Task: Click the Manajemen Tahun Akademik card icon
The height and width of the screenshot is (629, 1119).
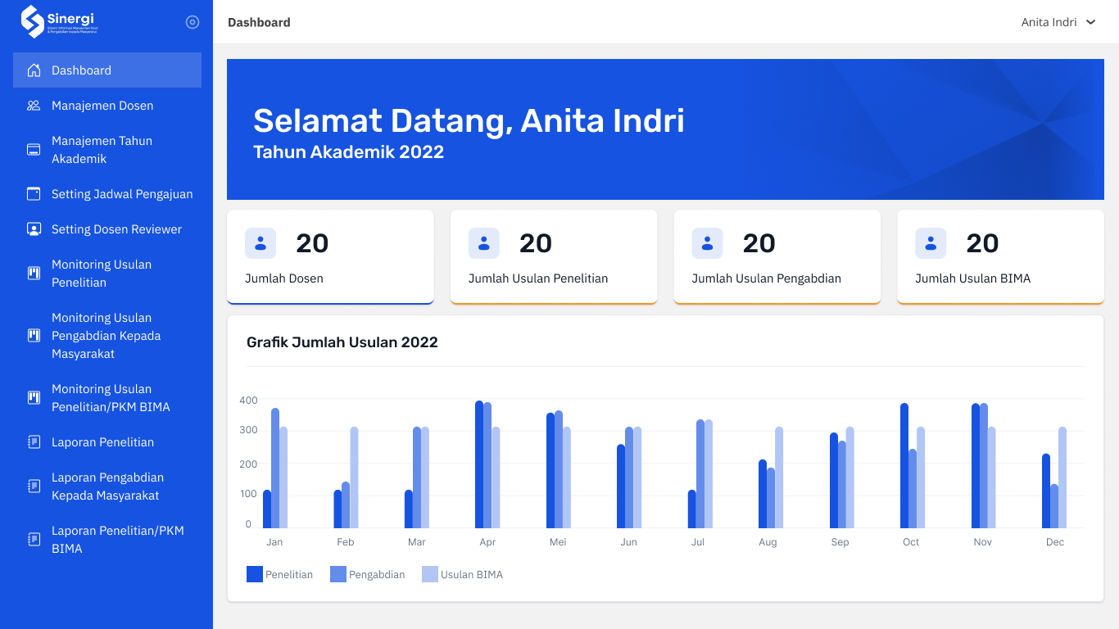Action: pyautogui.click(x=34, y=150)
